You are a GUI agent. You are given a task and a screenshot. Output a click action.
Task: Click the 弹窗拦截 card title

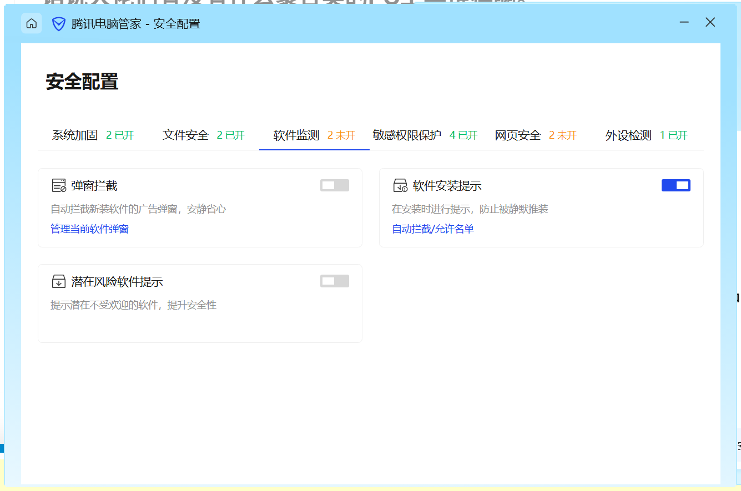(x=94, y=185)
